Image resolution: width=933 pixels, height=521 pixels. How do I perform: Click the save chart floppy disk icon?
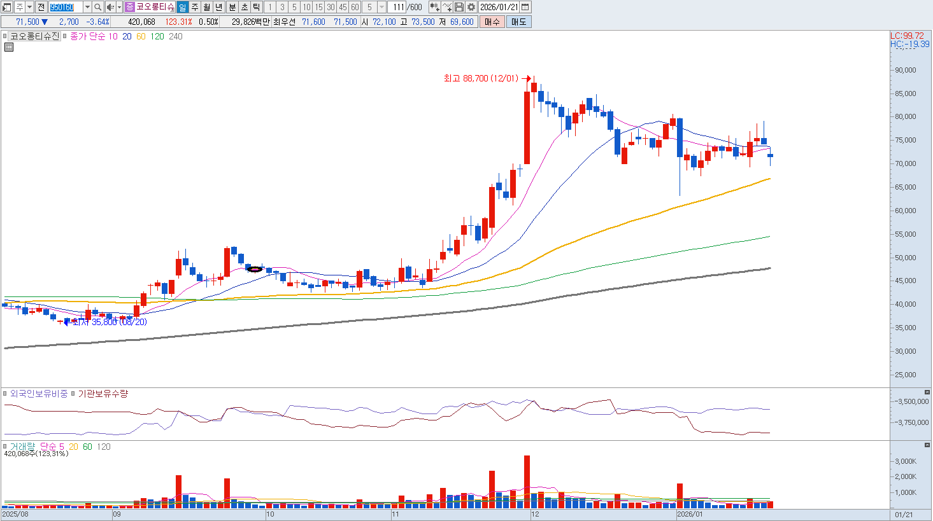(459, 7)
